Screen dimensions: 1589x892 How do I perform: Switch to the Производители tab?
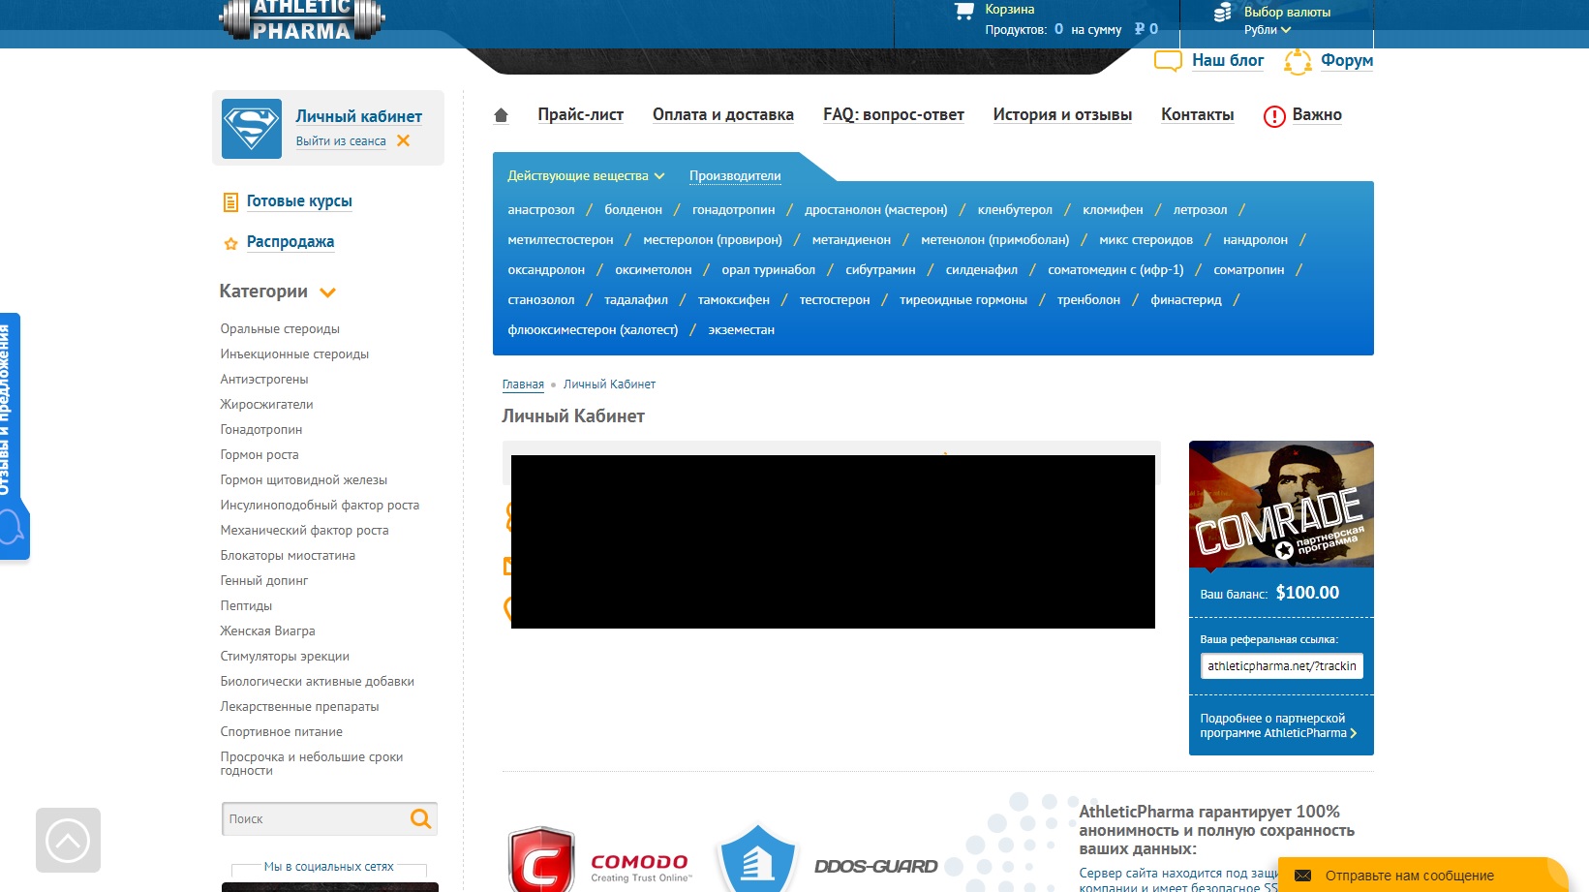coord(735,176)
